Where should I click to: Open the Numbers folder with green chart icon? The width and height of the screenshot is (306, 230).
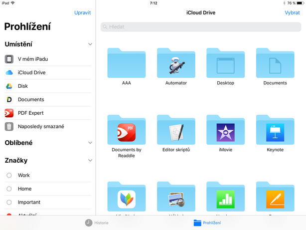coord(226,197)
